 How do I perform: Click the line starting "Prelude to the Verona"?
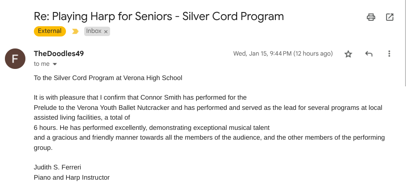208,108
